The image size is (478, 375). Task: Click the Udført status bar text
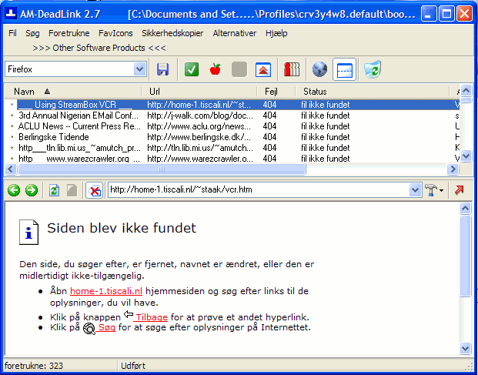[x=133, y=366]
